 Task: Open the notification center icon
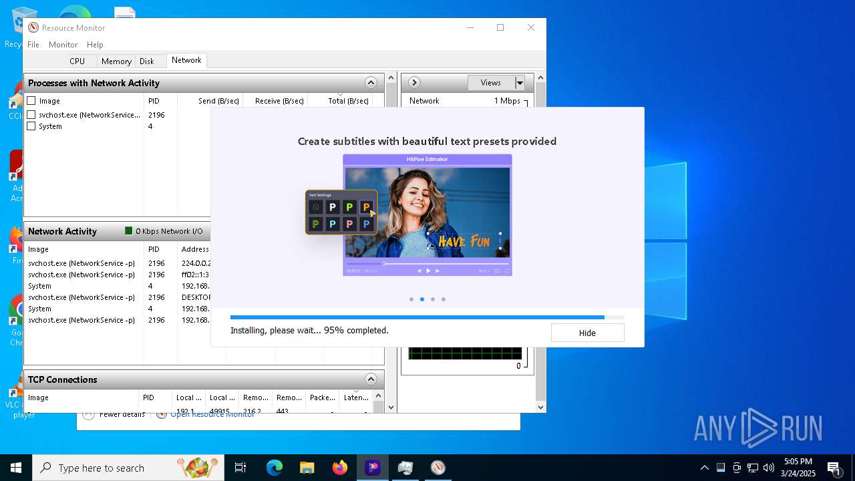[834, 468]
